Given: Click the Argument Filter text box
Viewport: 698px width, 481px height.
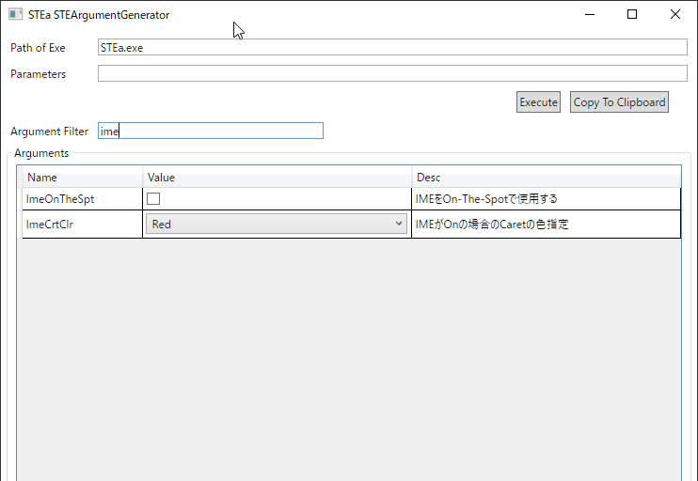Looking at the screenshot, I should tap(211, 131).
